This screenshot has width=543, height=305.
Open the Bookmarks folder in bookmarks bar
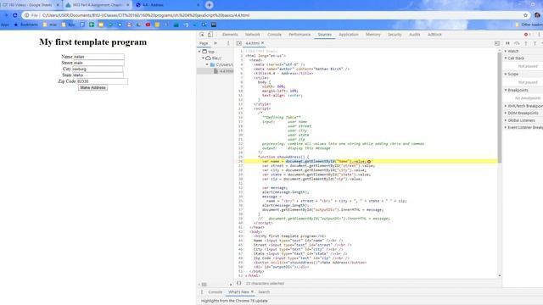coord(26,25)
